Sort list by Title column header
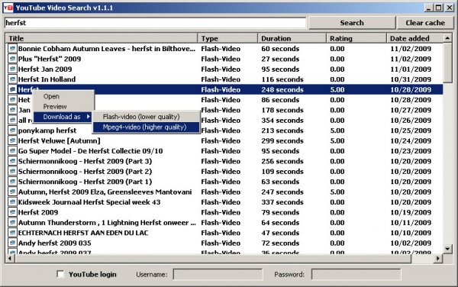The height and width of the screenshot is (287, 458). pyautogui.click(x=102, y=38)
